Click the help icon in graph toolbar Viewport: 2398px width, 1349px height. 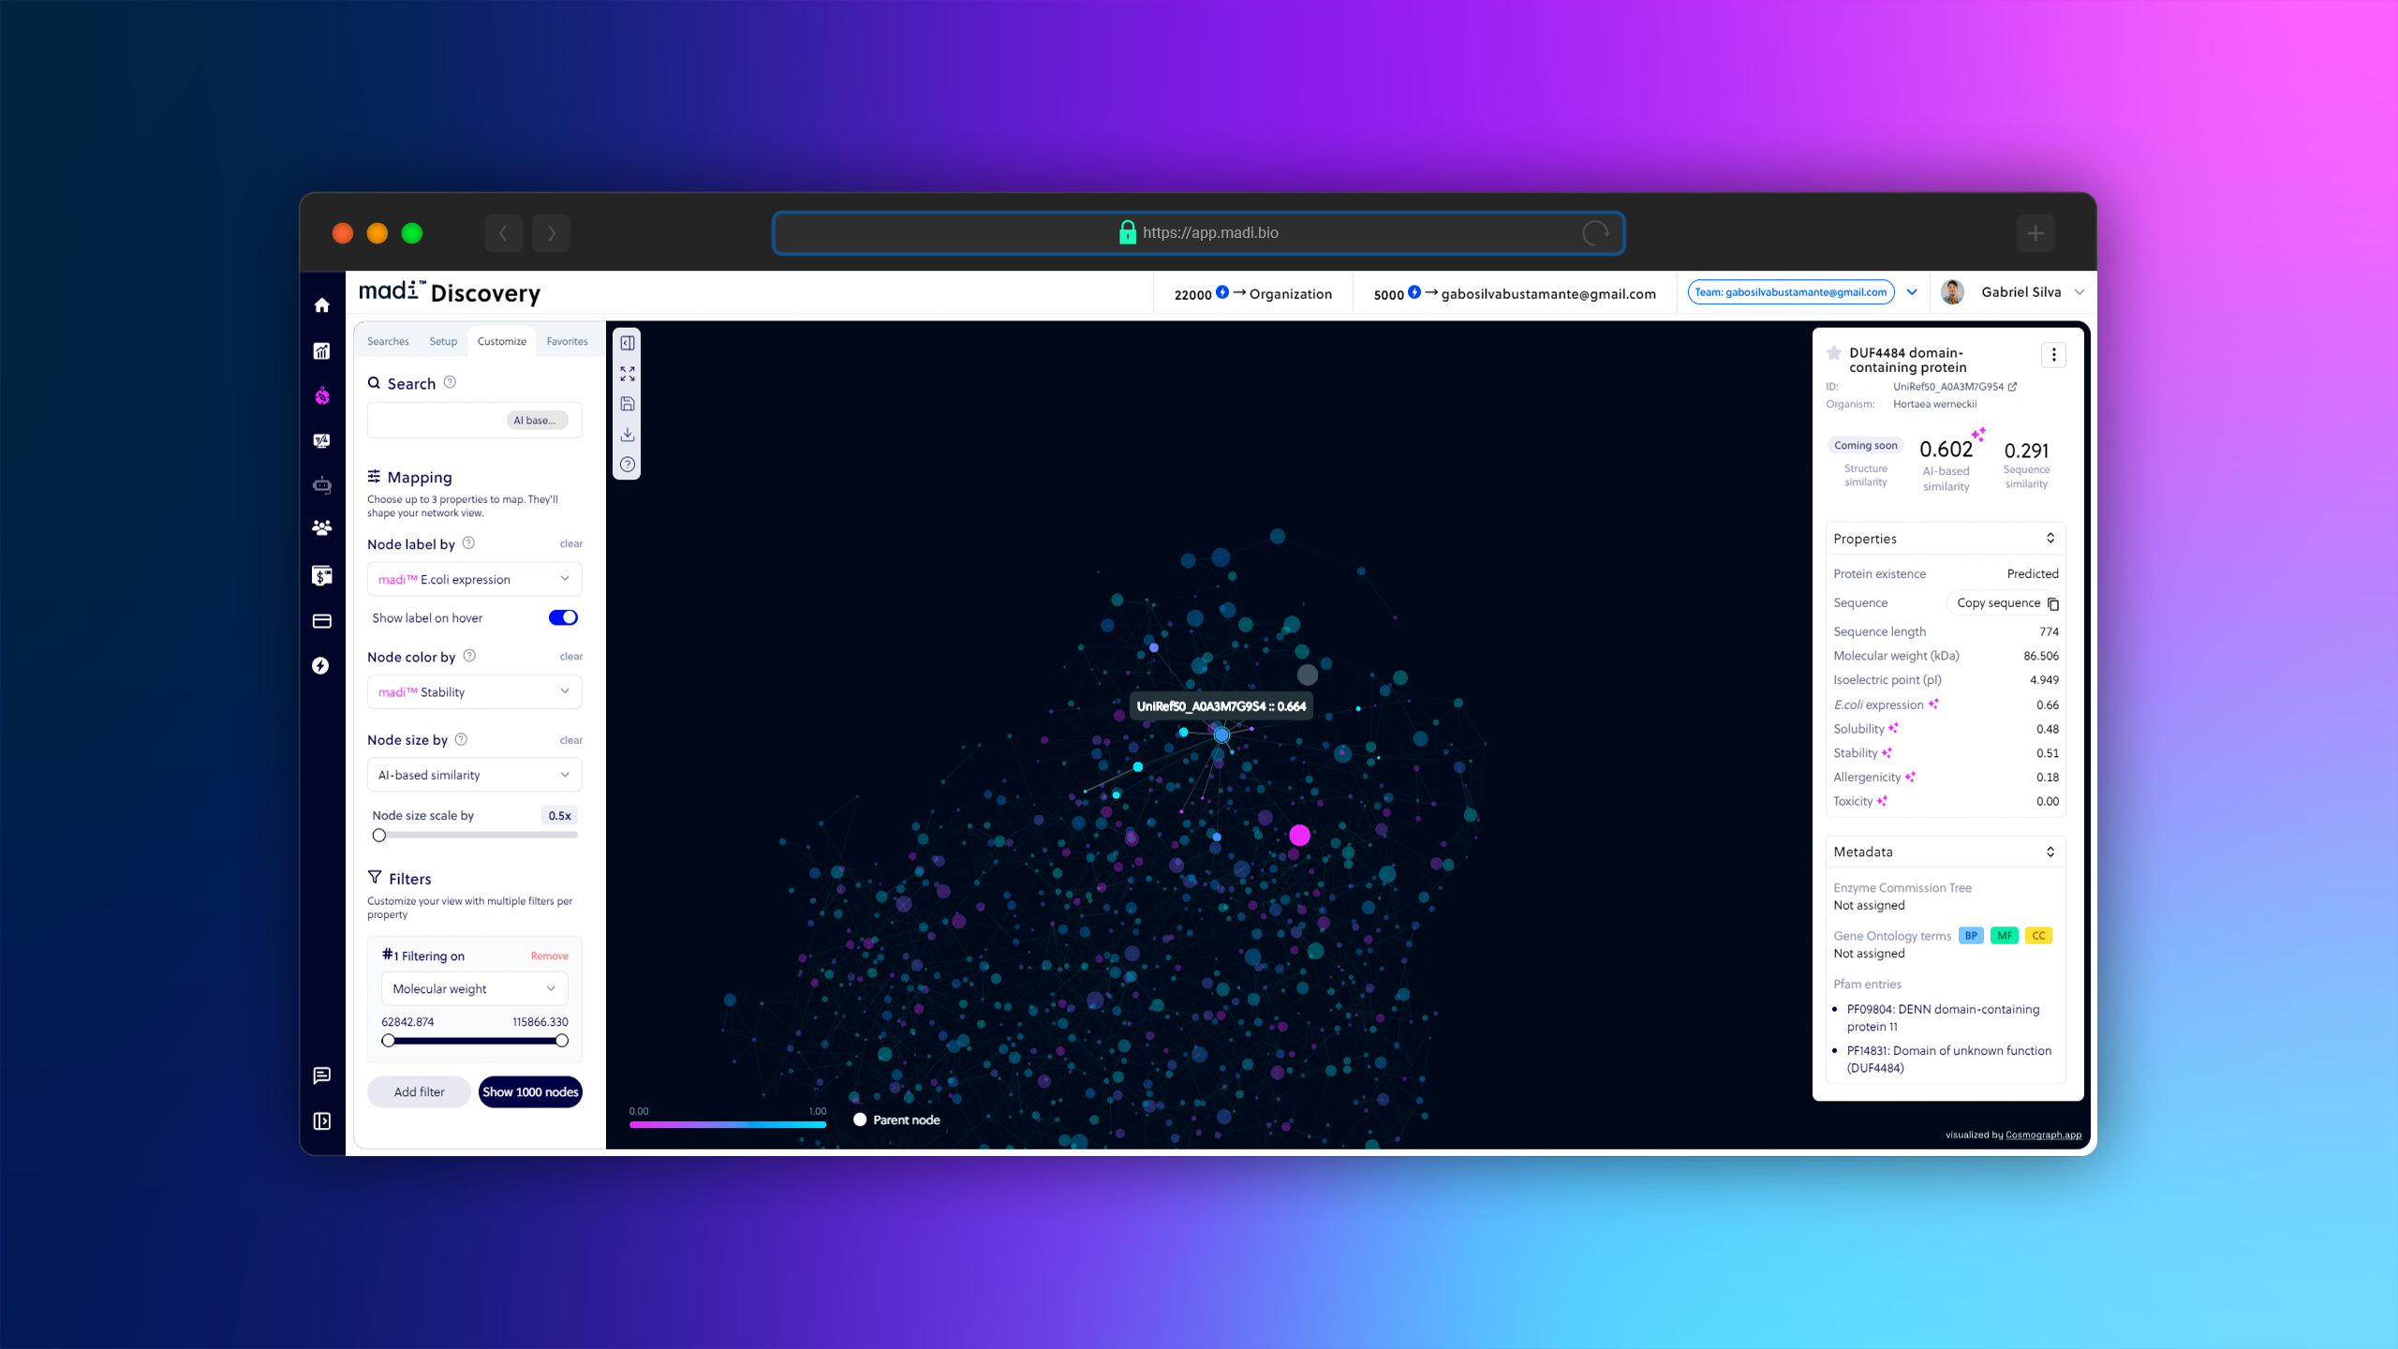click(628, 465)
